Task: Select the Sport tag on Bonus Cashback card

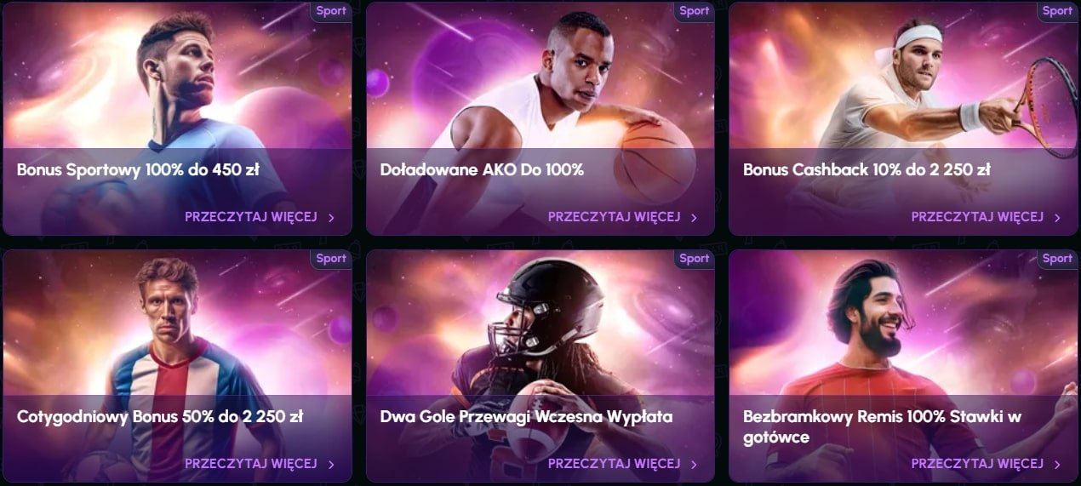Action: coord(1057,11)
